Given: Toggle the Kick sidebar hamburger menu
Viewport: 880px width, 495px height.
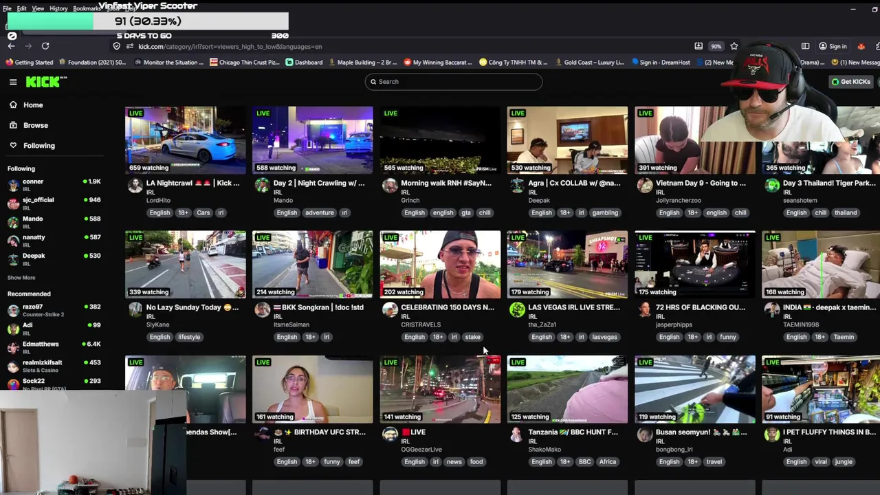Looking at the screenshot, I should 13,82.
